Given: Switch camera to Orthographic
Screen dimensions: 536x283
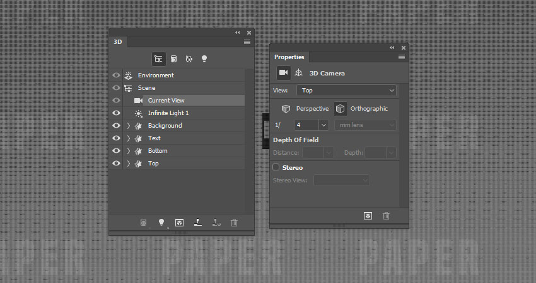Looking at the screenshot, I should coord(361,109).
